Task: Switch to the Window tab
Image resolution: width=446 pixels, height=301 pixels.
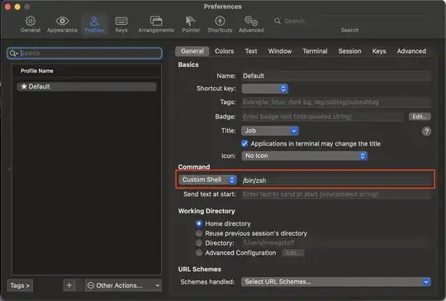Action: click(280, 51)
